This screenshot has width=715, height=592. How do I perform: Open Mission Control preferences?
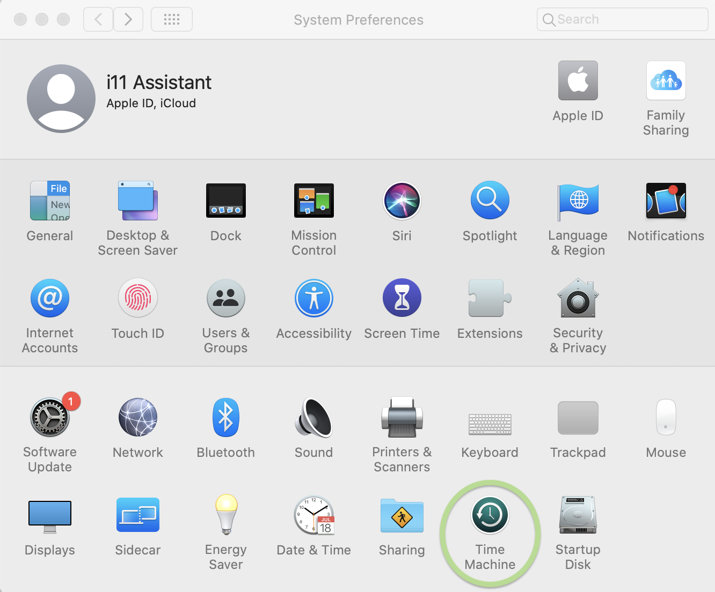tap(314, 201)
